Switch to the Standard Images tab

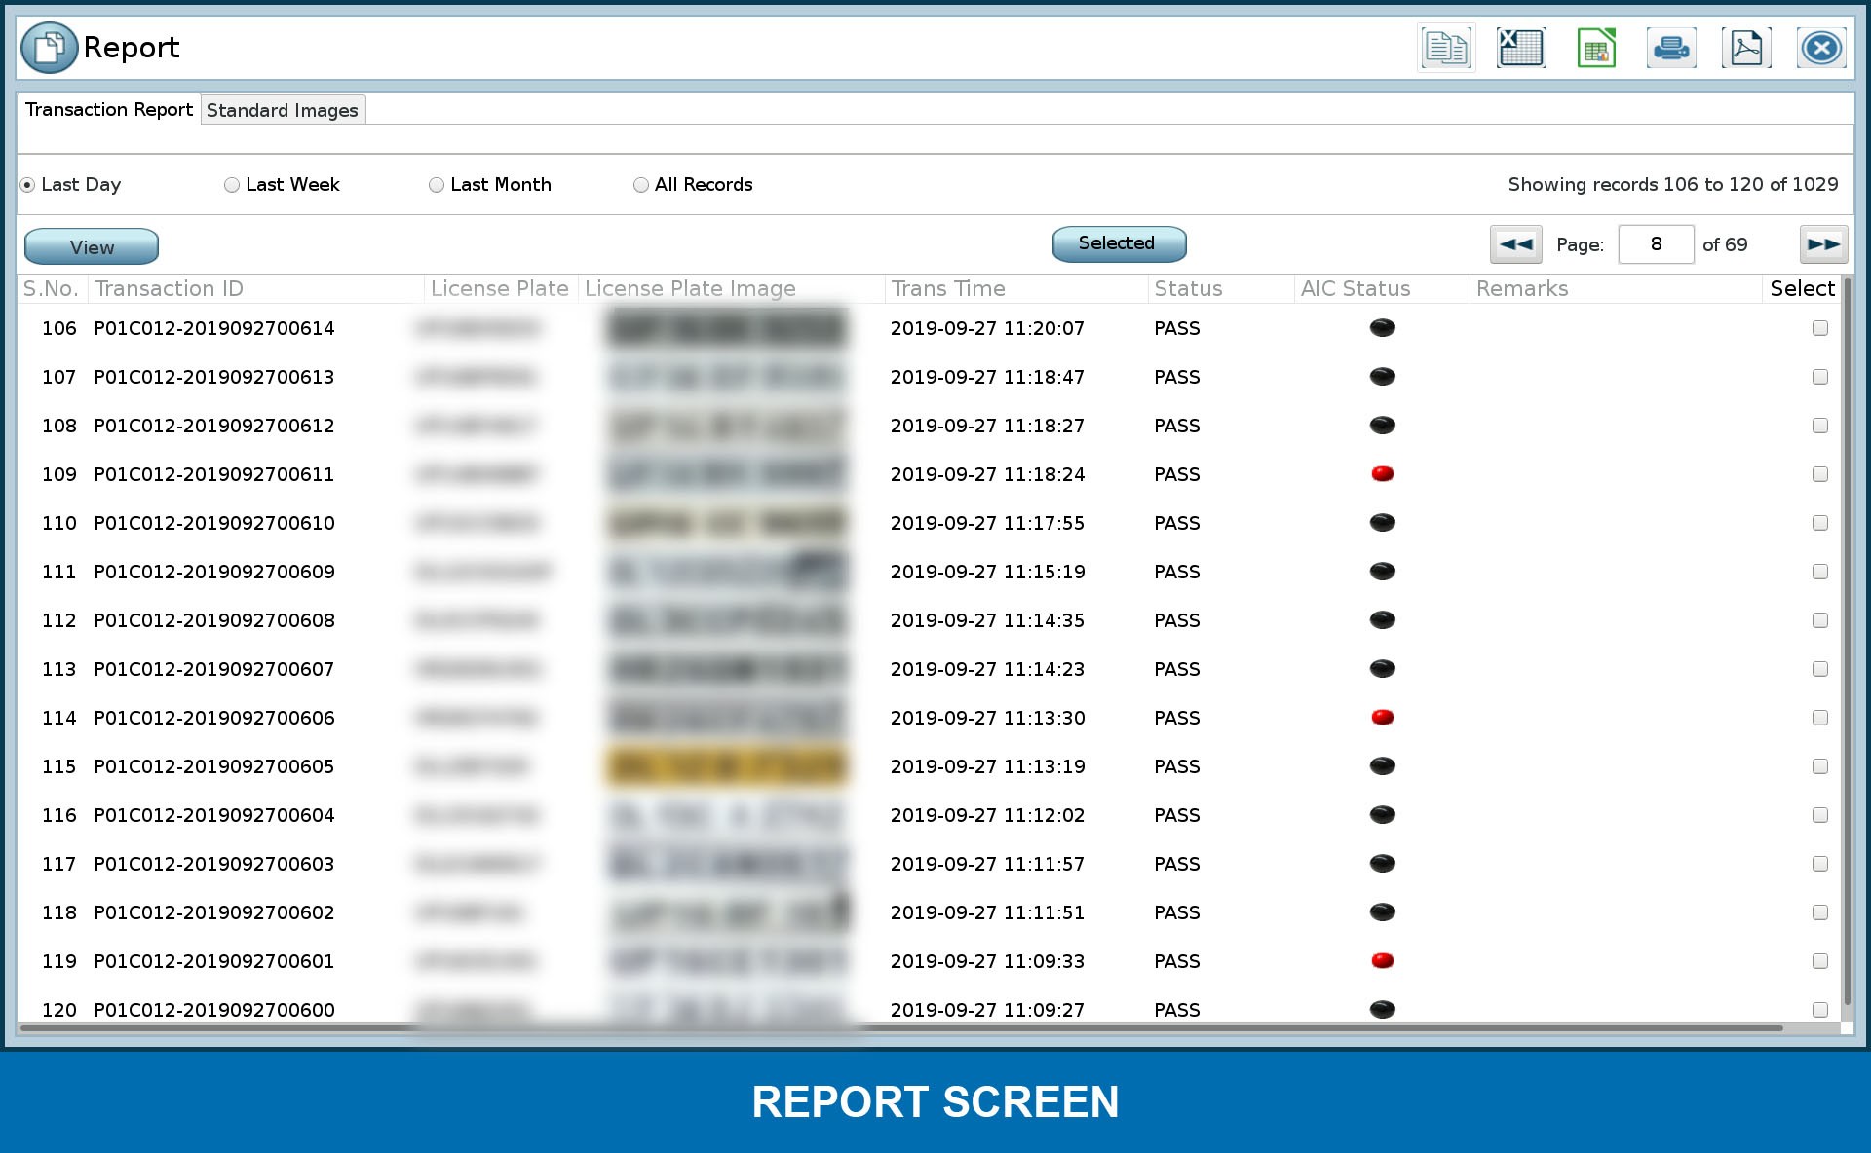283,110
